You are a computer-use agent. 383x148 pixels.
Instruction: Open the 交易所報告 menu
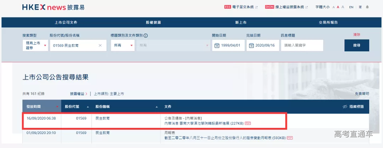[x=328, y=22]
